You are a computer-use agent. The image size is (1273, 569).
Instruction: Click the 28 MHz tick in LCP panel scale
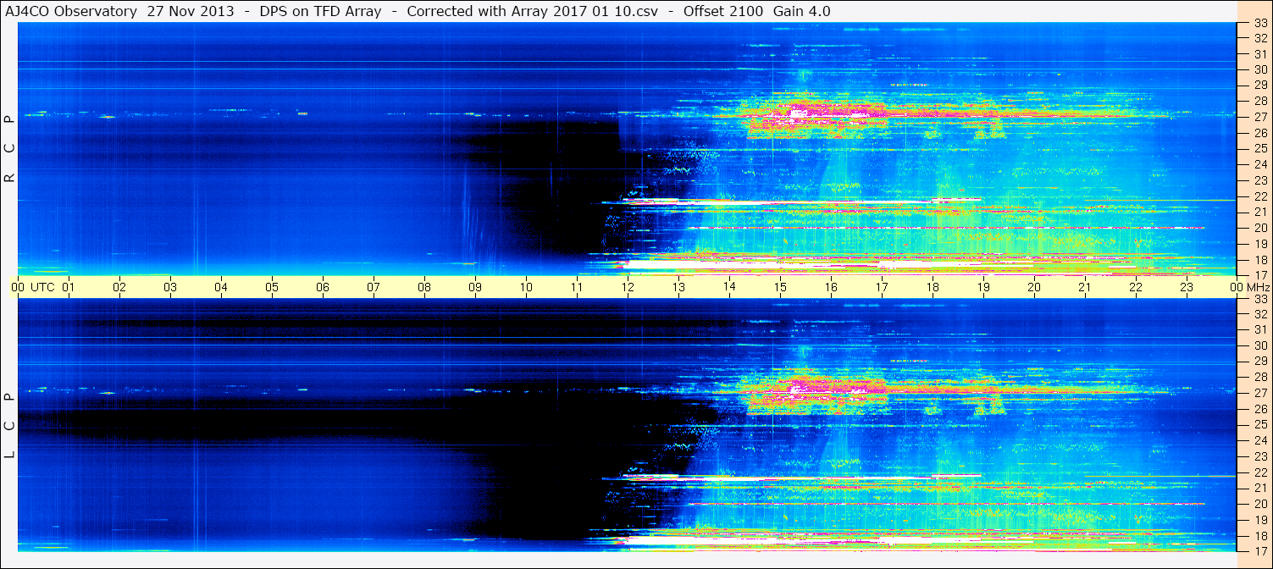[1259, 377]
